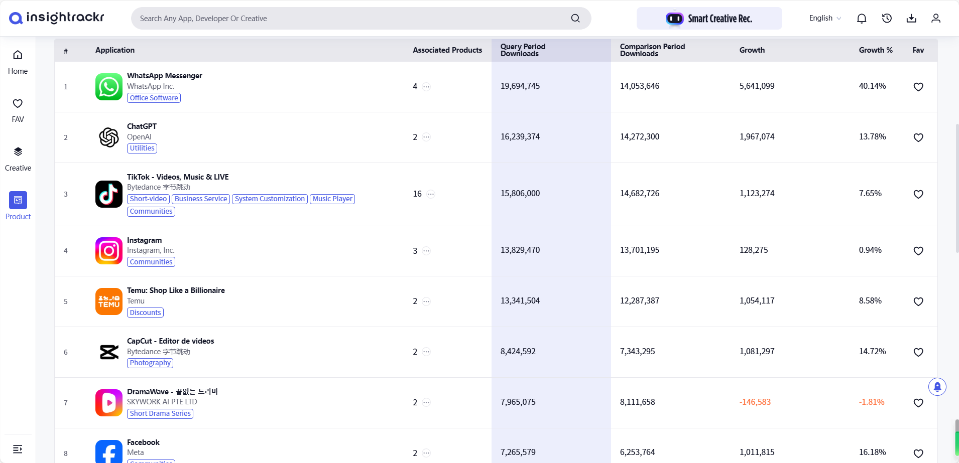Click the Utilities tag on ChatGPT
The width and height of the screenshot is (959, 463).
tap(142, 148)
